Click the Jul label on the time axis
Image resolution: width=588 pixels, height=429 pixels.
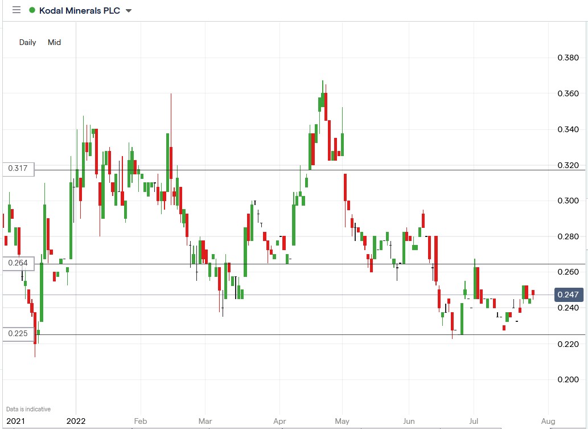tap(473, 421)
